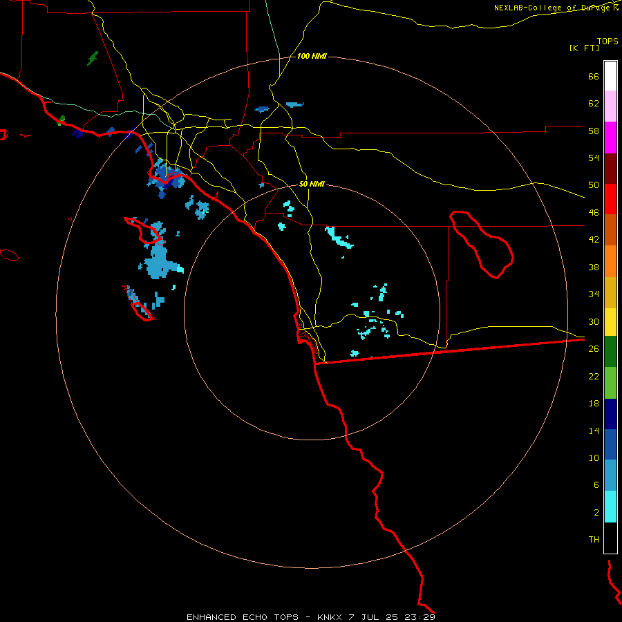Select the 66 value on the legend

594,76
